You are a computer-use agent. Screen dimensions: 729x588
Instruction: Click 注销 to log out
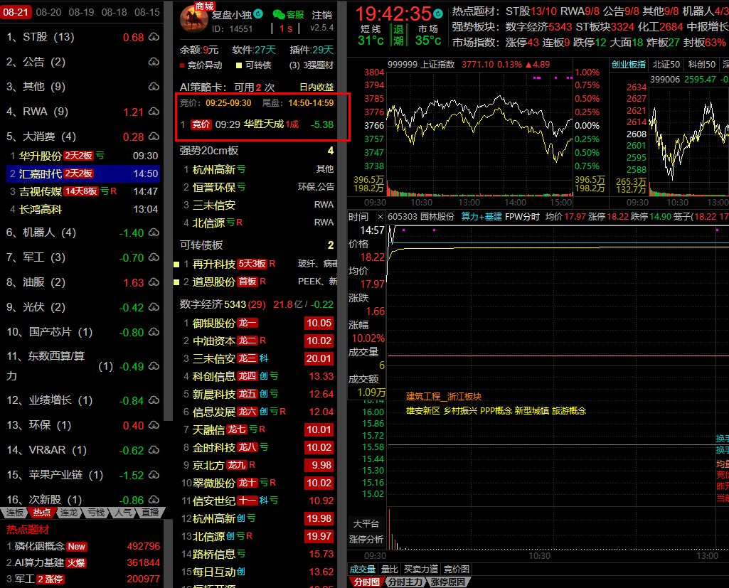pyautogui.click(x=321, y=15)
